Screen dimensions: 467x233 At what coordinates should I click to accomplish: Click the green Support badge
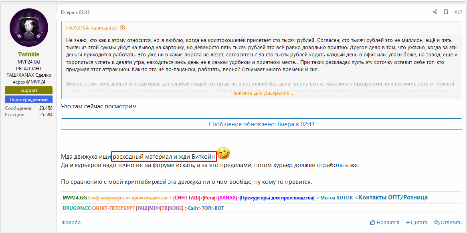pos(28,90)
